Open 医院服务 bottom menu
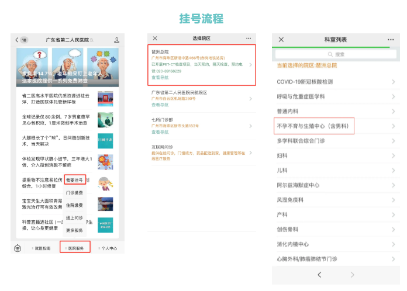 75,247
